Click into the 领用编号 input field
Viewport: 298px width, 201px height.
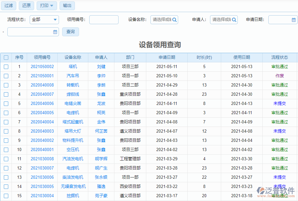pyautogui.click(x=104, y=20)
